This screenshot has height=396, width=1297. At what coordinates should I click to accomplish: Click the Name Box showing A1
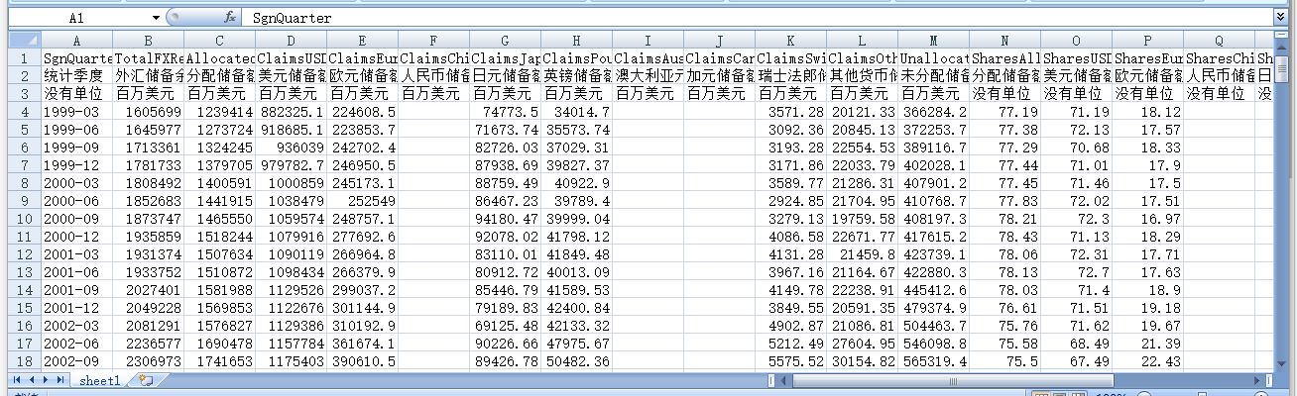(x=77, y=18)
